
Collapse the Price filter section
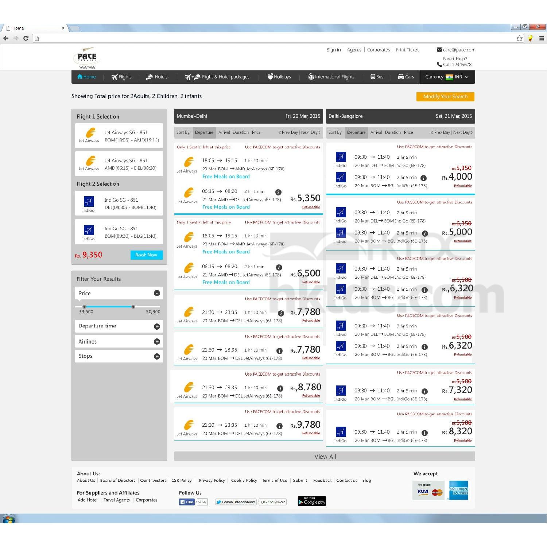157,293
